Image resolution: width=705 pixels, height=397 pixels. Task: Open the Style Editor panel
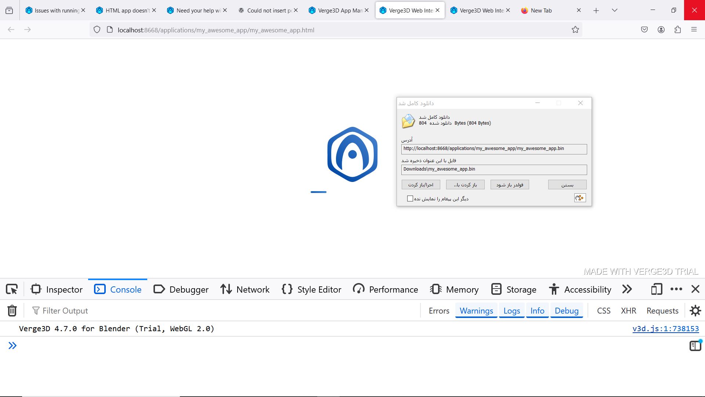point(311,290)
